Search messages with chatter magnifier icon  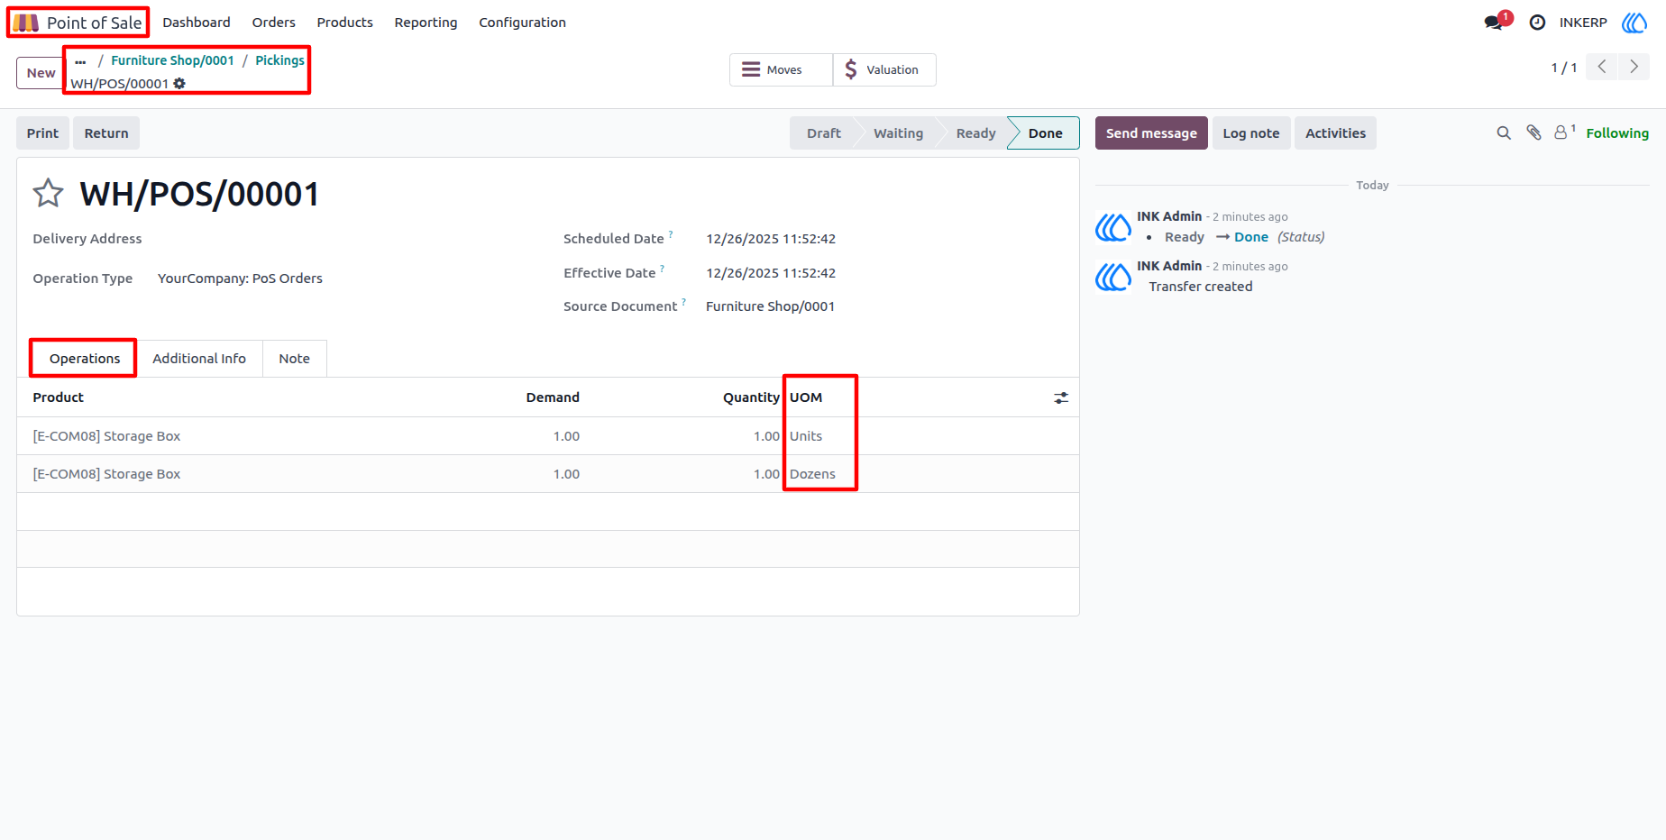pyautogui.click(x=1504, y=133)
